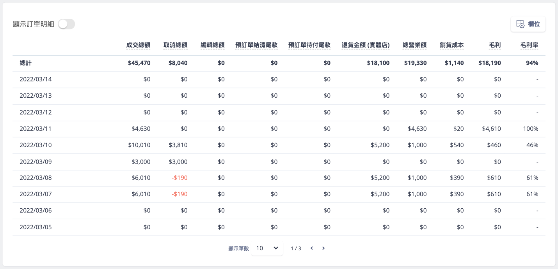558x269 pixels.
Task: Click total 退貨金額 value $18,100
Action: (378, 63)
